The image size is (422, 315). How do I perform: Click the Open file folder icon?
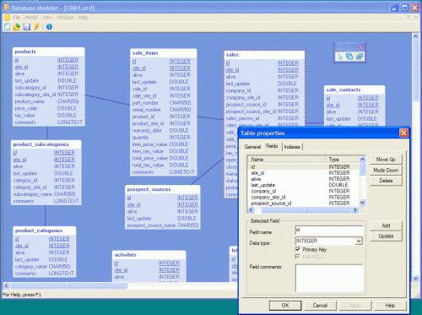17,27
